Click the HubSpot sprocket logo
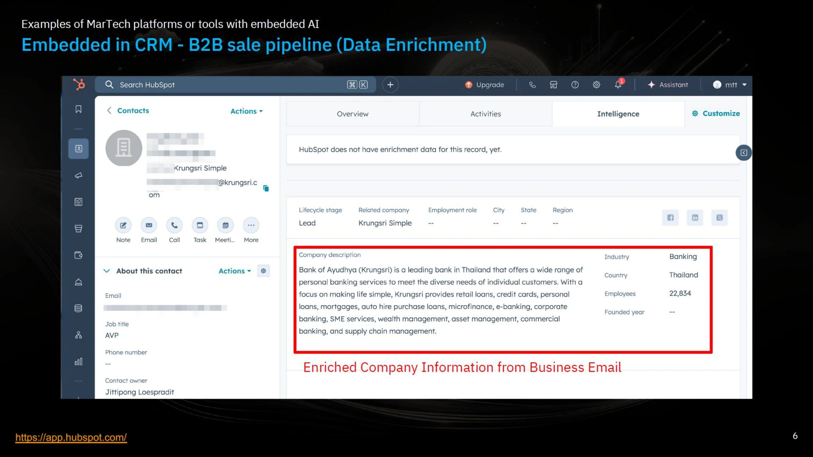Screen dimensions: 813x457 [79, 84]
